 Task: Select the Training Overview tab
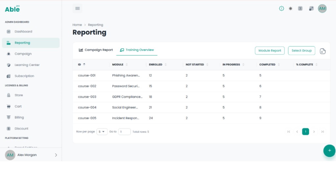click(x=137, y=50)
